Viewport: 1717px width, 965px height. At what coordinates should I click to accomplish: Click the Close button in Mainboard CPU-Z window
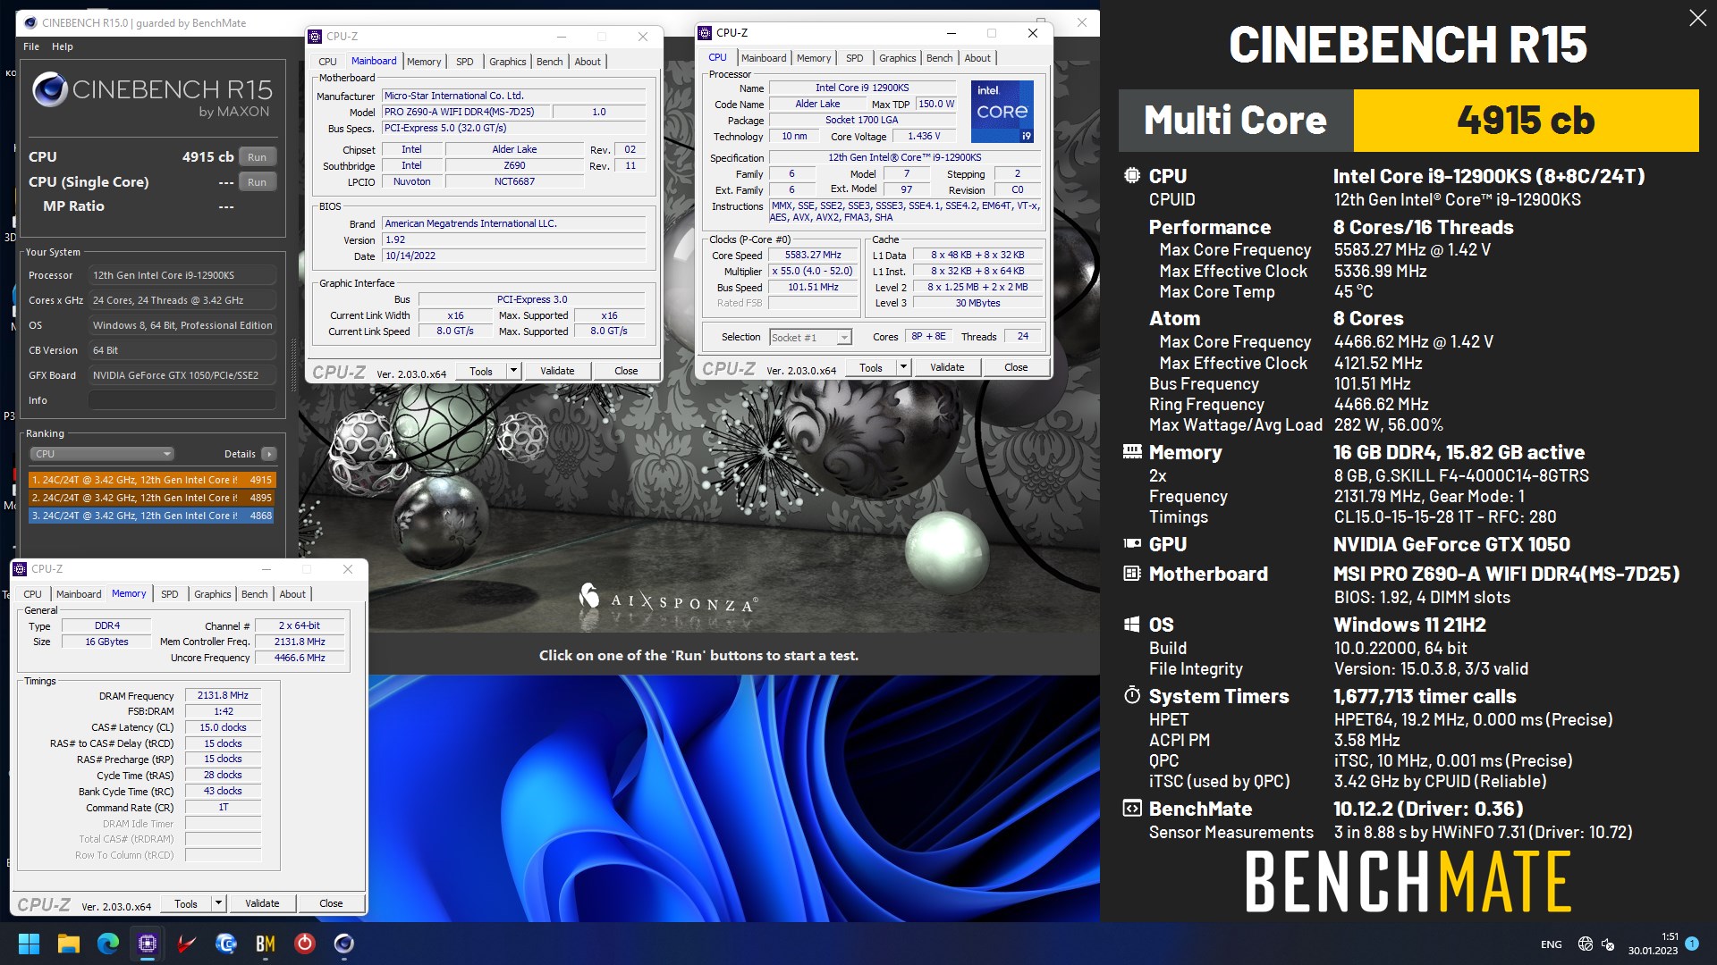click(x=626, y=371)
